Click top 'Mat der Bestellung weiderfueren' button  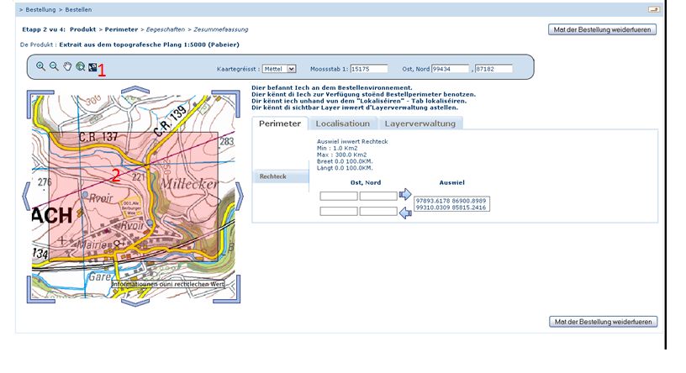tap(602, 29)
